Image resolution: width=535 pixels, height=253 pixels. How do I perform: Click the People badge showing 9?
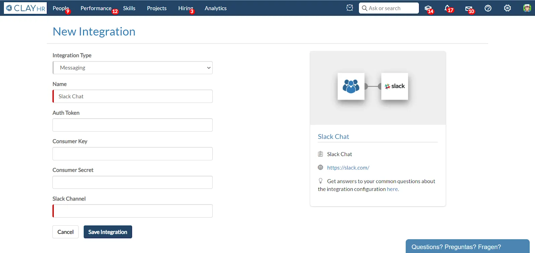[68, 11]
